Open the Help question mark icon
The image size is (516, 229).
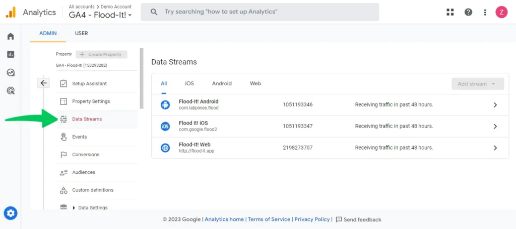(468, 12)
